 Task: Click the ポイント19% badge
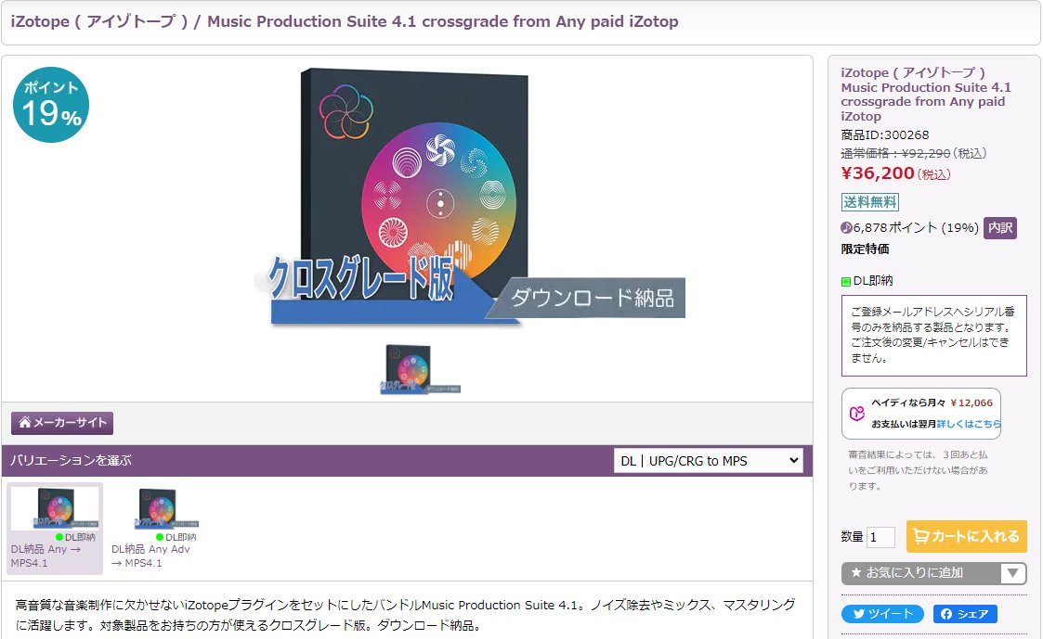[x=51, y=105]
